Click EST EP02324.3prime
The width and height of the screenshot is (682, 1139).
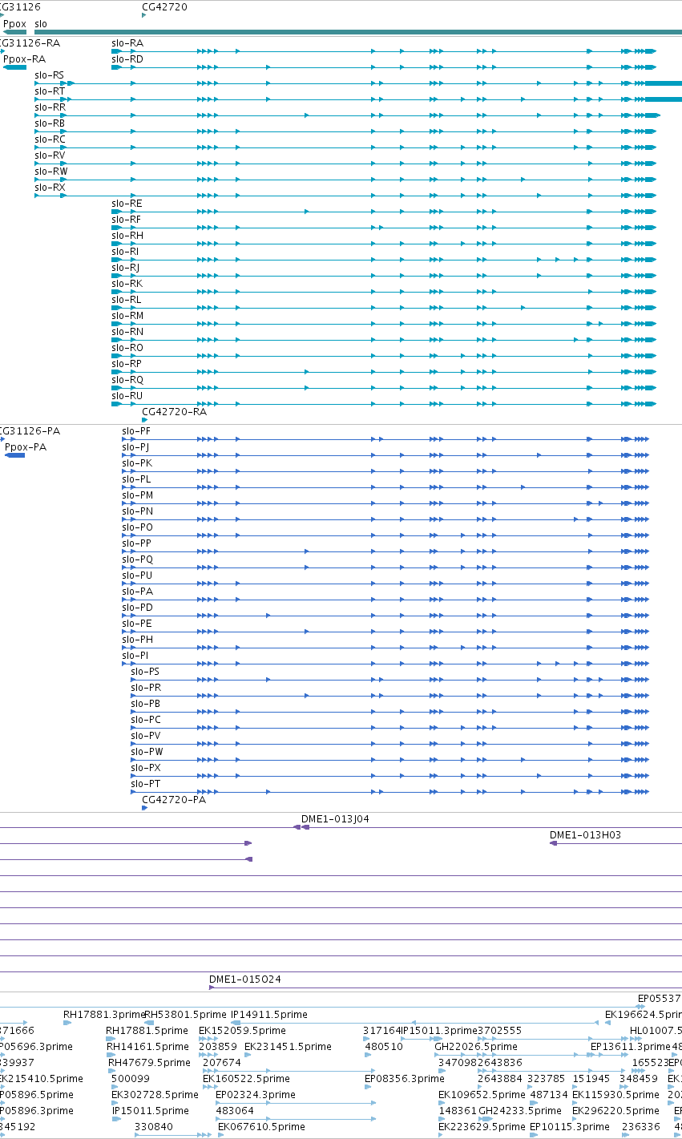[x=256, y=1095]
